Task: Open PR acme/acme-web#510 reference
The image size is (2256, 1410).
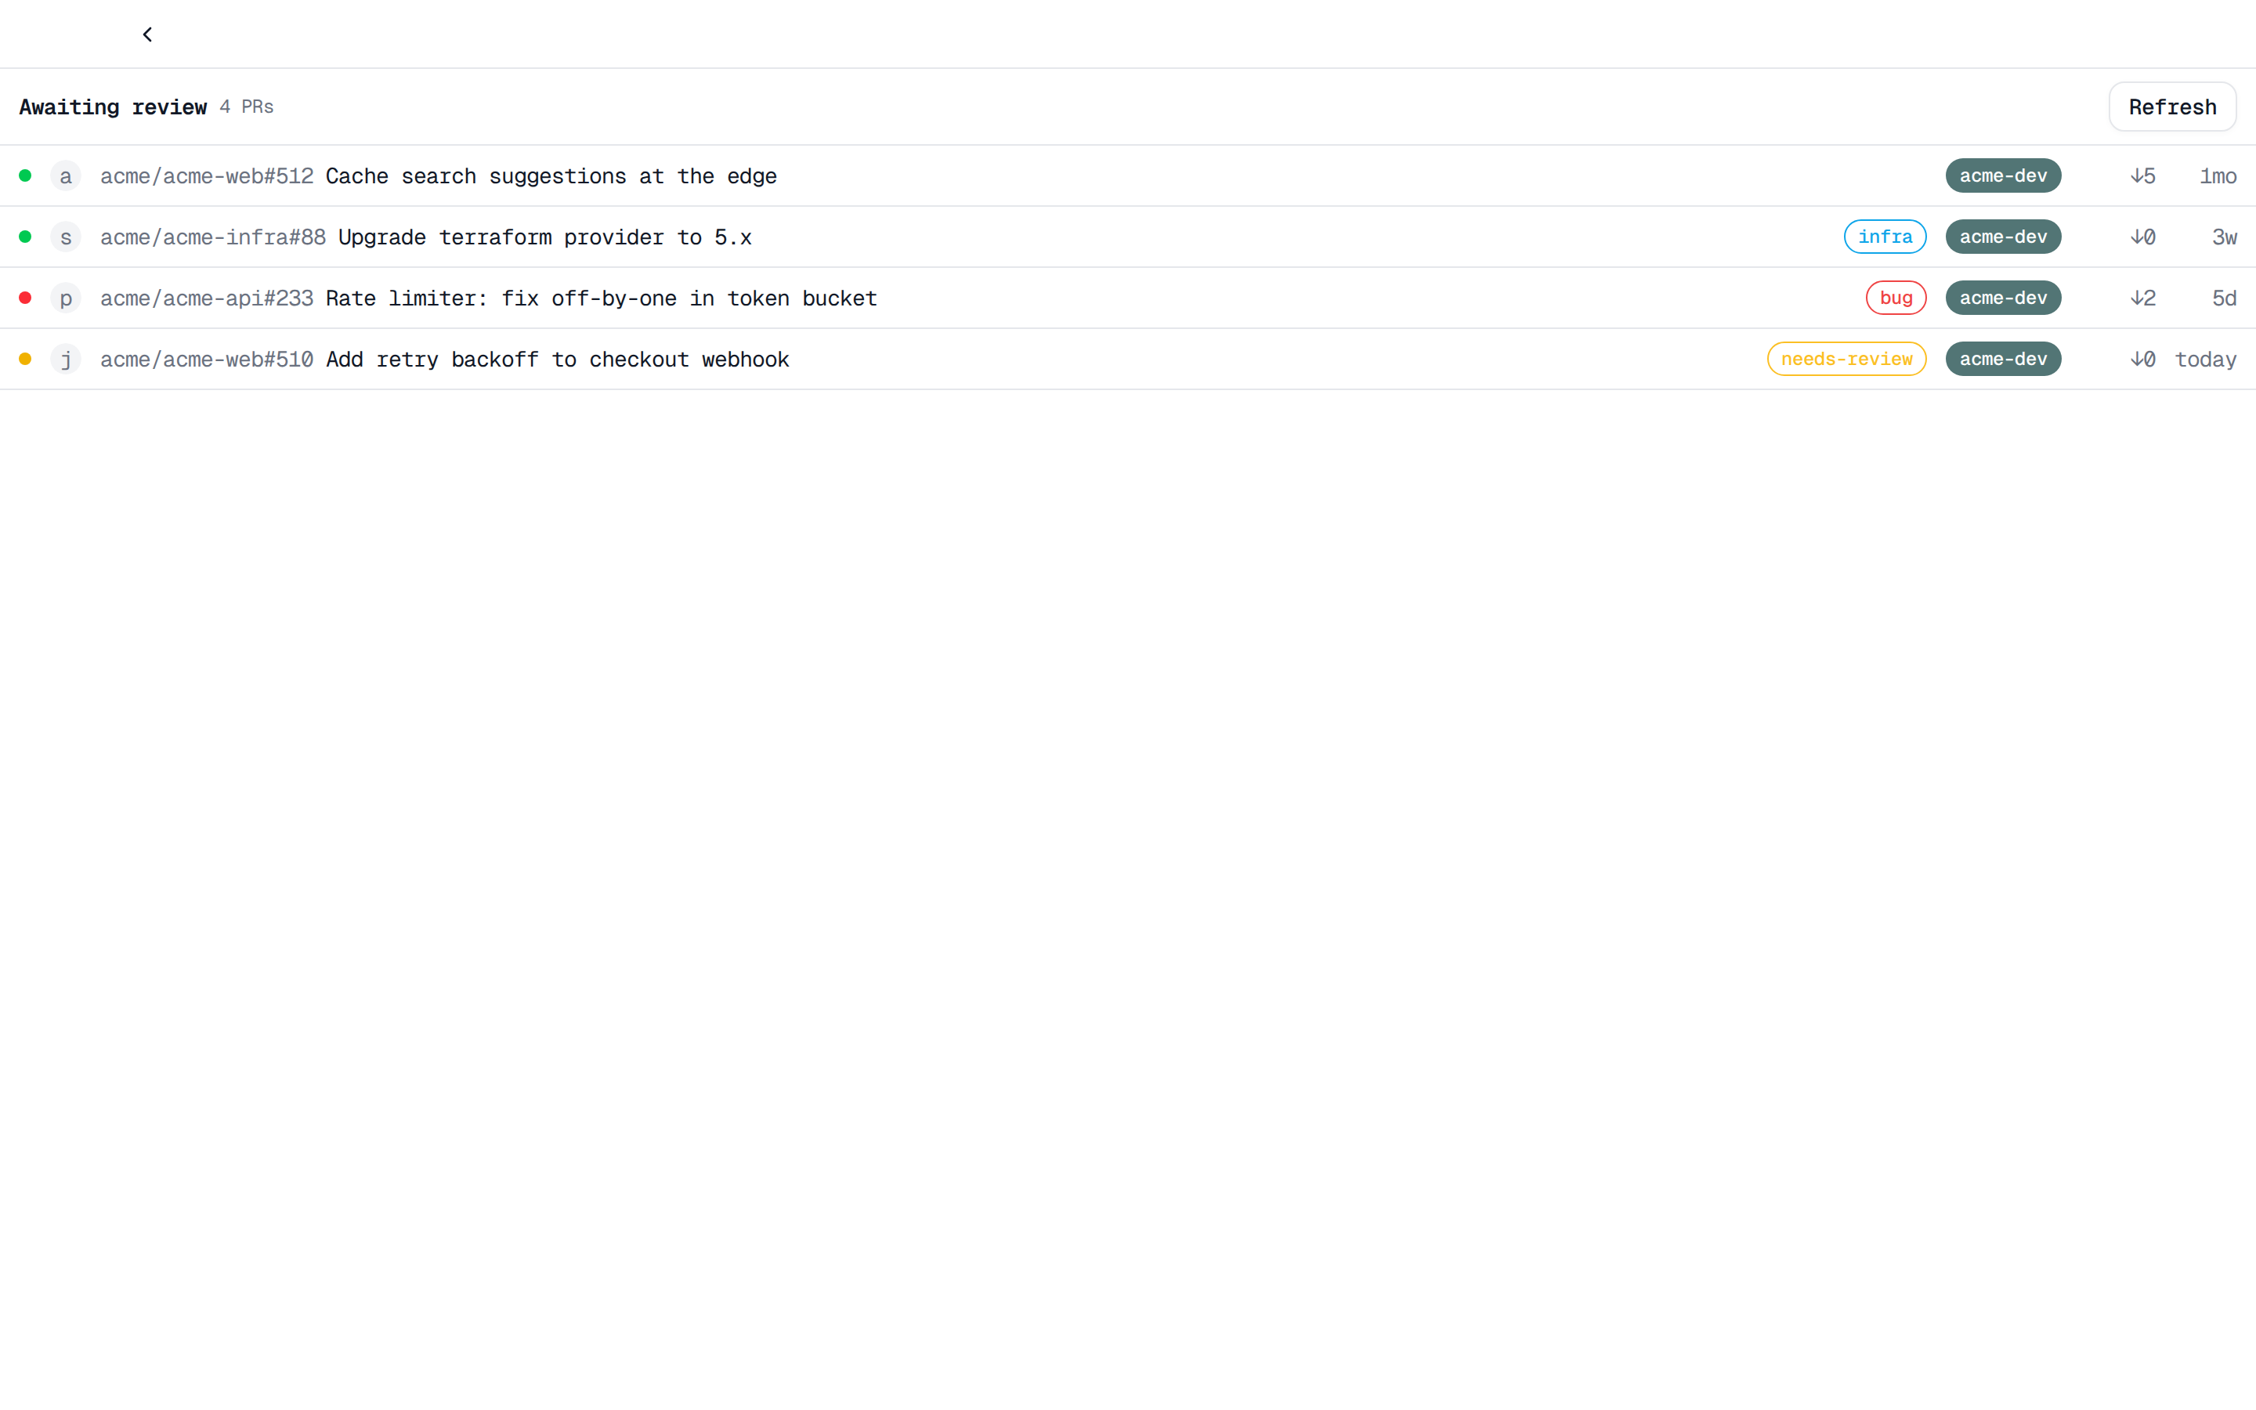Action: (x=207, y=359)
